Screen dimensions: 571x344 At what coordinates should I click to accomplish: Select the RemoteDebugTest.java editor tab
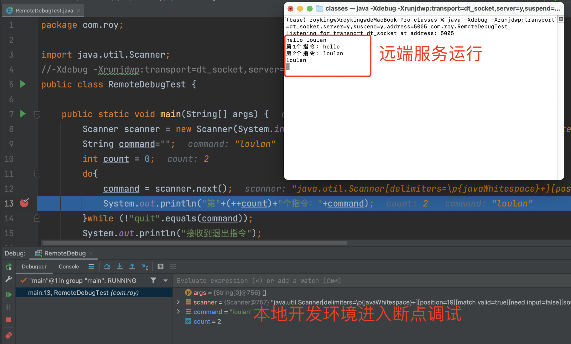[x=43, y=11]
